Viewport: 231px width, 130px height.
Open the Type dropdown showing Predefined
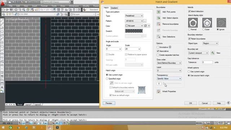(134, 16)
